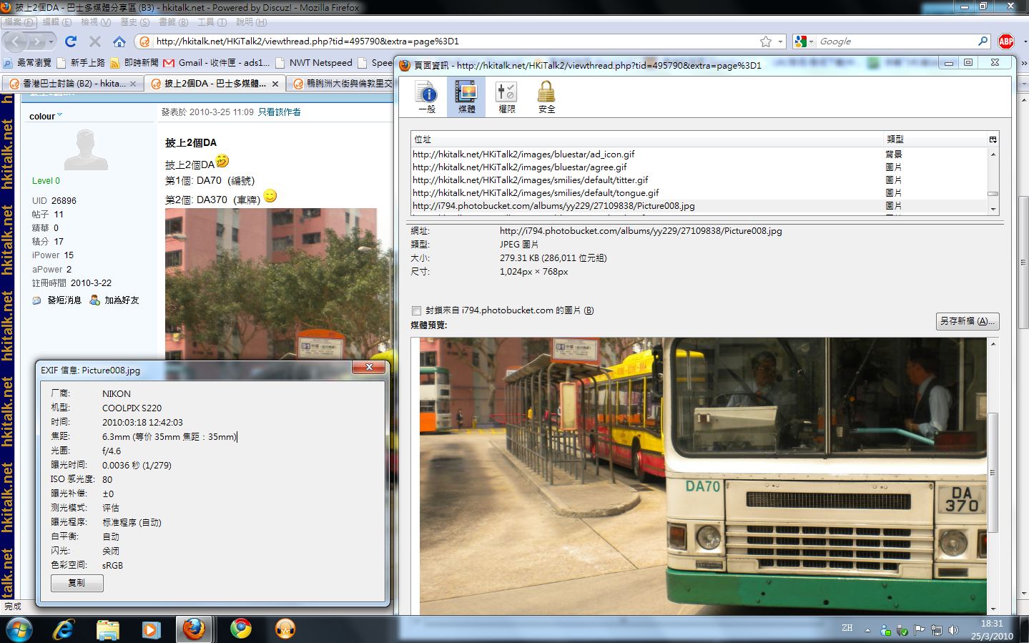Select the tongue.gif row in media list

coord(699,193)
